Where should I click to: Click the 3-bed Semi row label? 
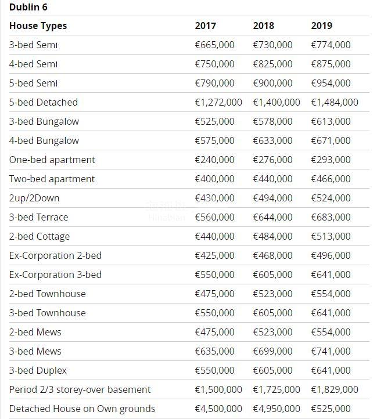pos(33,45)
